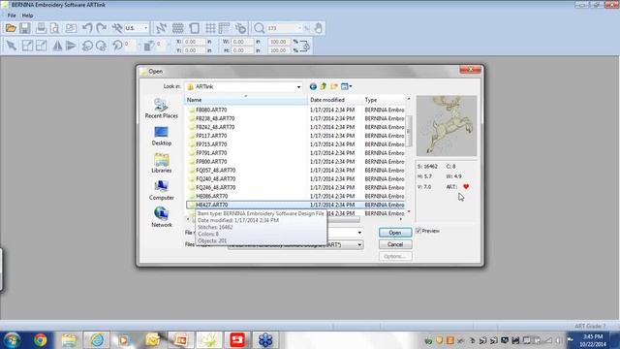620x349 pixels.
Task: Click the zoom factor field showing 173
Action: point(284,28)
